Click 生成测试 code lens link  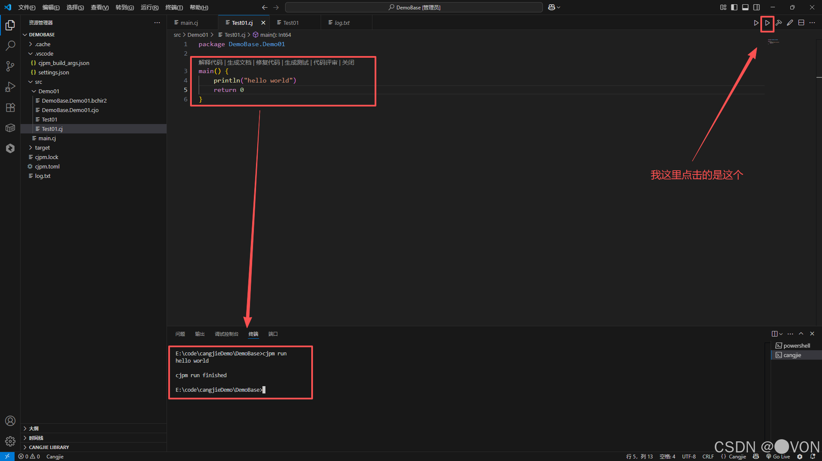point(297,62)
